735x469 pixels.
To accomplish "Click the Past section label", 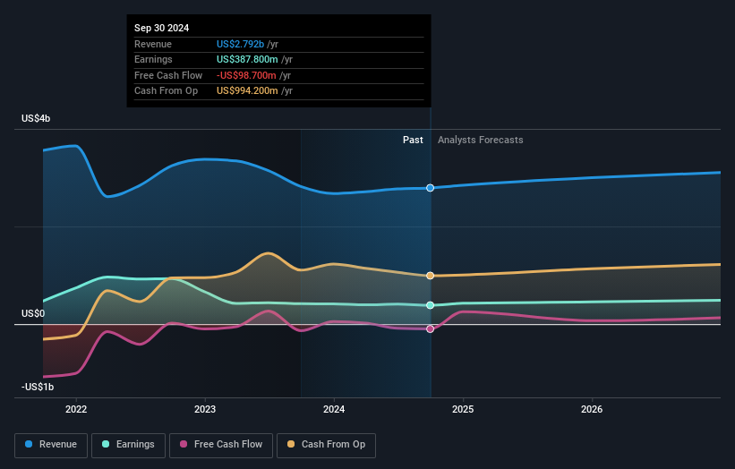I will click(x=413, y=140).
